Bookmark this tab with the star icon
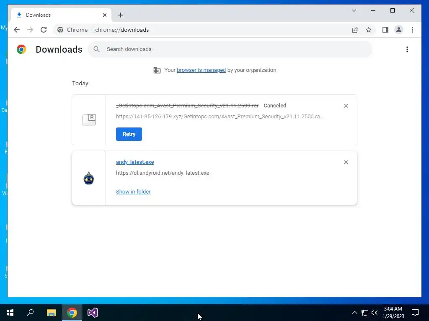This screenshot has width=429, height=321. tap(369, 30)
